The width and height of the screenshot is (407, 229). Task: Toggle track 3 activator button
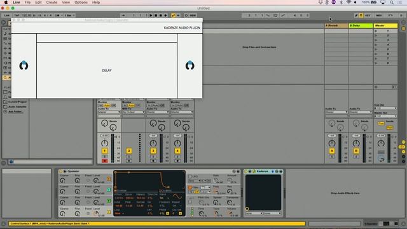153,151
